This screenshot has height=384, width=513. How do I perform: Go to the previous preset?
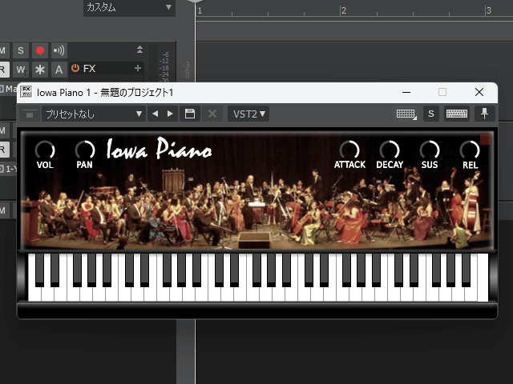click(156, 114)
